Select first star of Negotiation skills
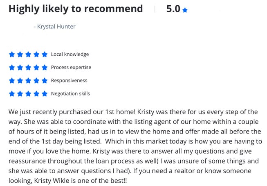Viewport: 267px width, 186px height. click(12, 94)
